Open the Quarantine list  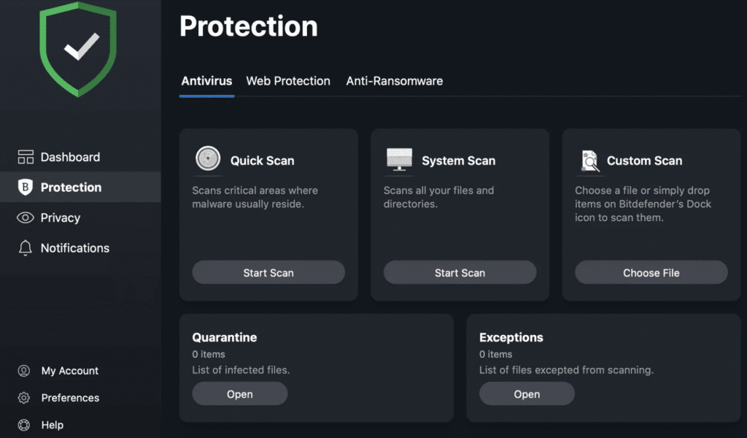pyautogui.click(x=239, y=393)
